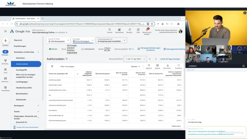
Task: Click Google Ads App herunterladen link
Action: point(26,127)
